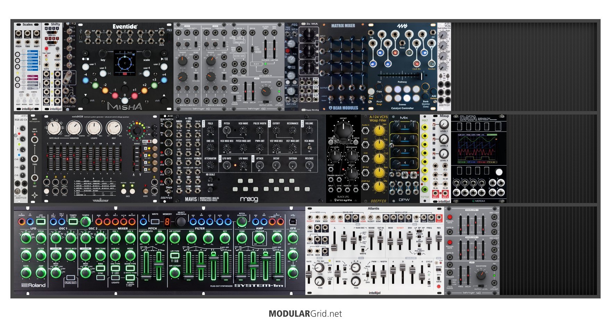This screenshot has height=321, width=611.
Task: Flip the EXT/LFO/NOISE switch on Behringer 150
Action: click(253, 49)
